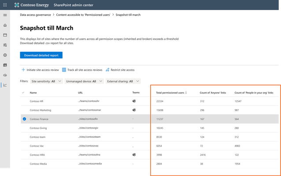This screenshot has height=176, width=281.
Task: Click the Teams icon in Contoso HR row
Action: point(134,101)
